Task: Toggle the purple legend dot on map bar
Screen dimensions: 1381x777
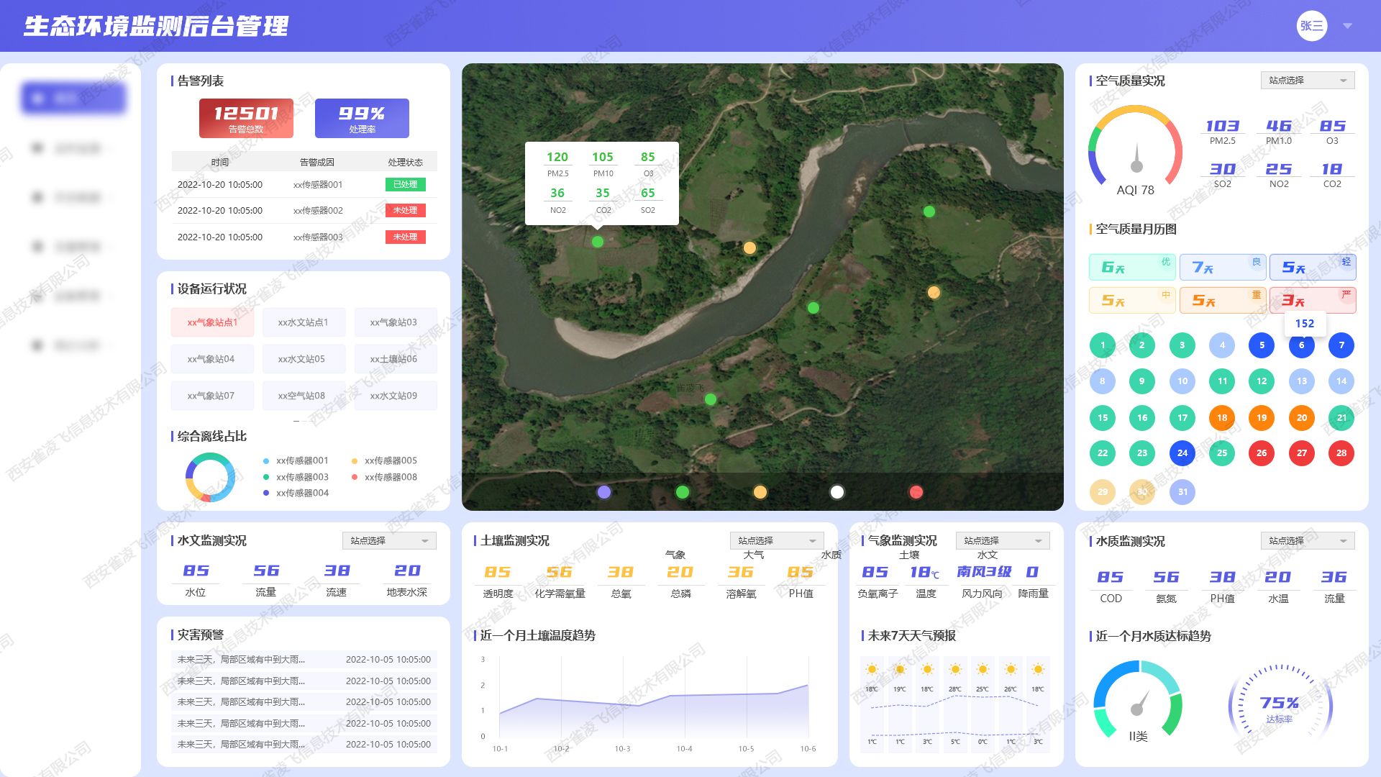Action: click(604, 492)
